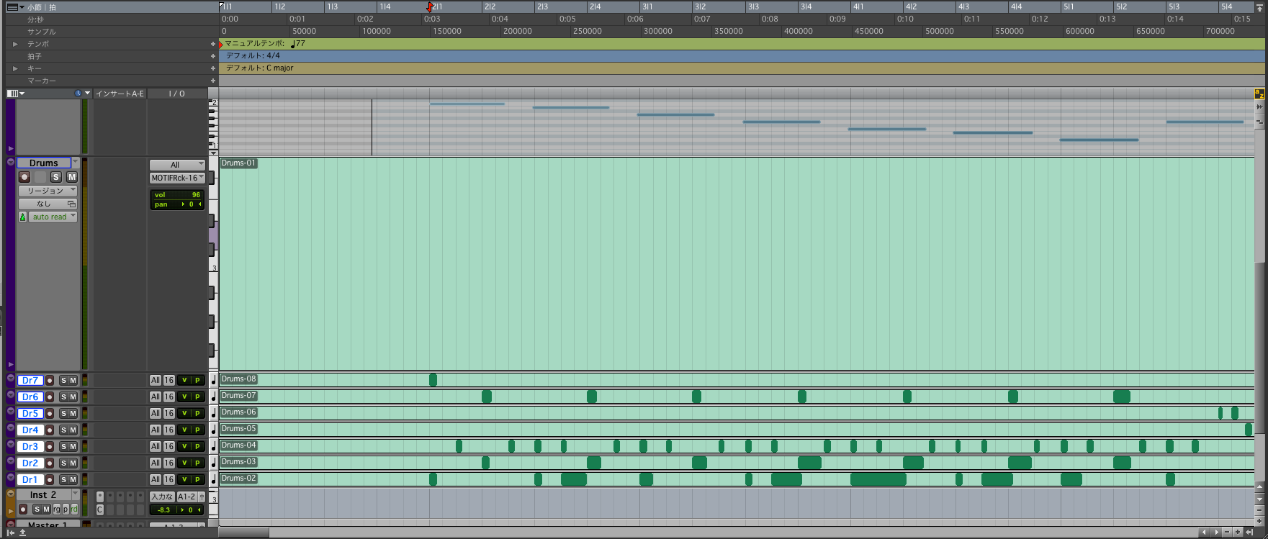The width and height of the screenshot is (1268, 539).
Task: Click the horizontal zoom-in plus icon at bottom
Action: [1238, 533]
